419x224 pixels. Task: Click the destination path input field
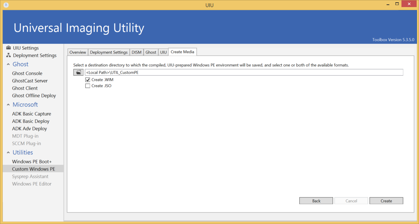pos(244,72)
